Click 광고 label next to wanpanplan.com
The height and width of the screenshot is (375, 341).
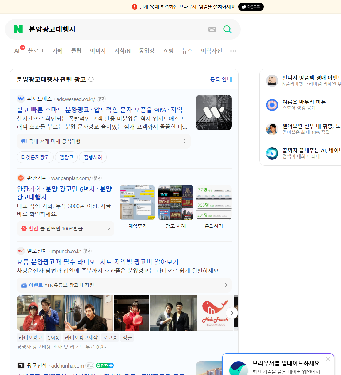click(x=97, y=178)
